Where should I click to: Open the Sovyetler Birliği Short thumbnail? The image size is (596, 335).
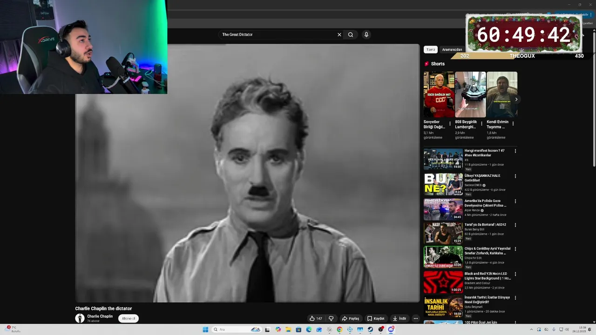[439, 94]
